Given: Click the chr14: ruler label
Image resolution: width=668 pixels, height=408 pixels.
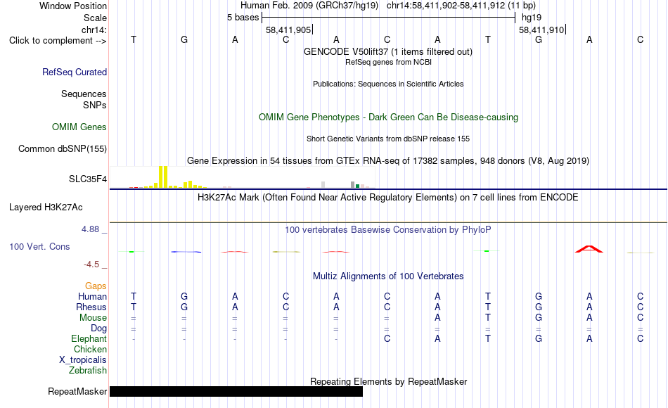Looking at the screenshot, I should pos(94,30).
